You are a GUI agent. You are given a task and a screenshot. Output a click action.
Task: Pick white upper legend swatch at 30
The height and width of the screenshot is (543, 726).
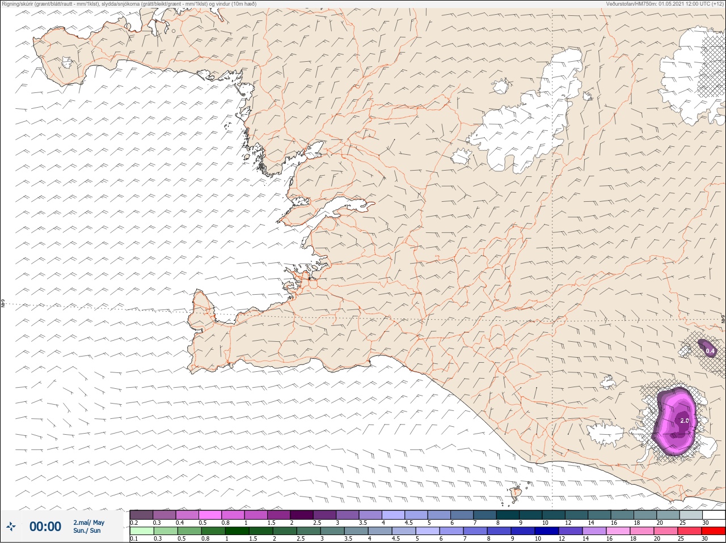pyautogui.click(x=714, y=515)
